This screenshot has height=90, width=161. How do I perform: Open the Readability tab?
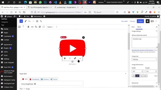pyautogui.click(x=34, y=79)
